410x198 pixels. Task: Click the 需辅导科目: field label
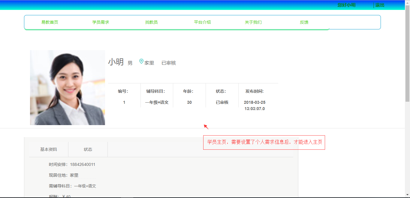(x=61, y=186)
